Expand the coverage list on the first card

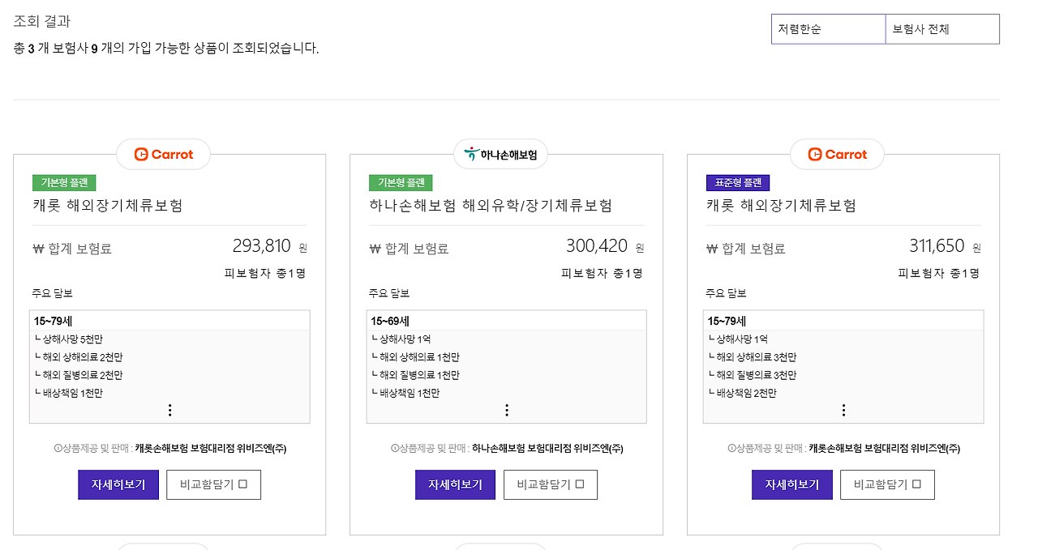click(169, 410)
